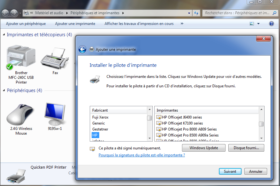Select the 2.4G Wireless Mouse icon
This screenshot has width=280, height=186.
pos(20,114)
